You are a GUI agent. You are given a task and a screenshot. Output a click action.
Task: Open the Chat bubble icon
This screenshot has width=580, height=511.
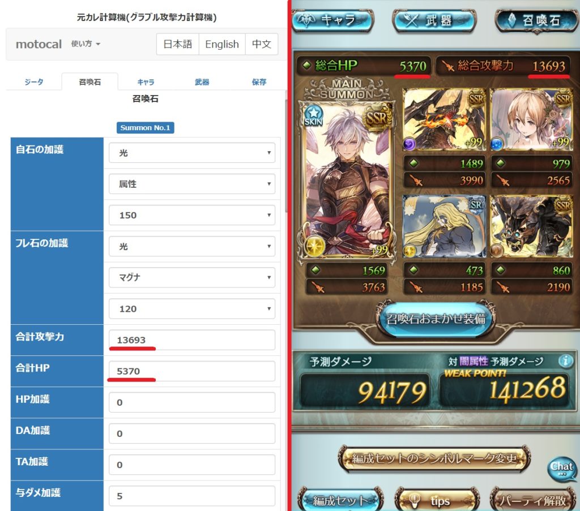coord(561,469)
